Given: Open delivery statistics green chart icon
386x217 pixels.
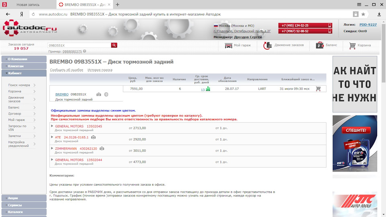Looking at the screenshot, I should [208, 89].
